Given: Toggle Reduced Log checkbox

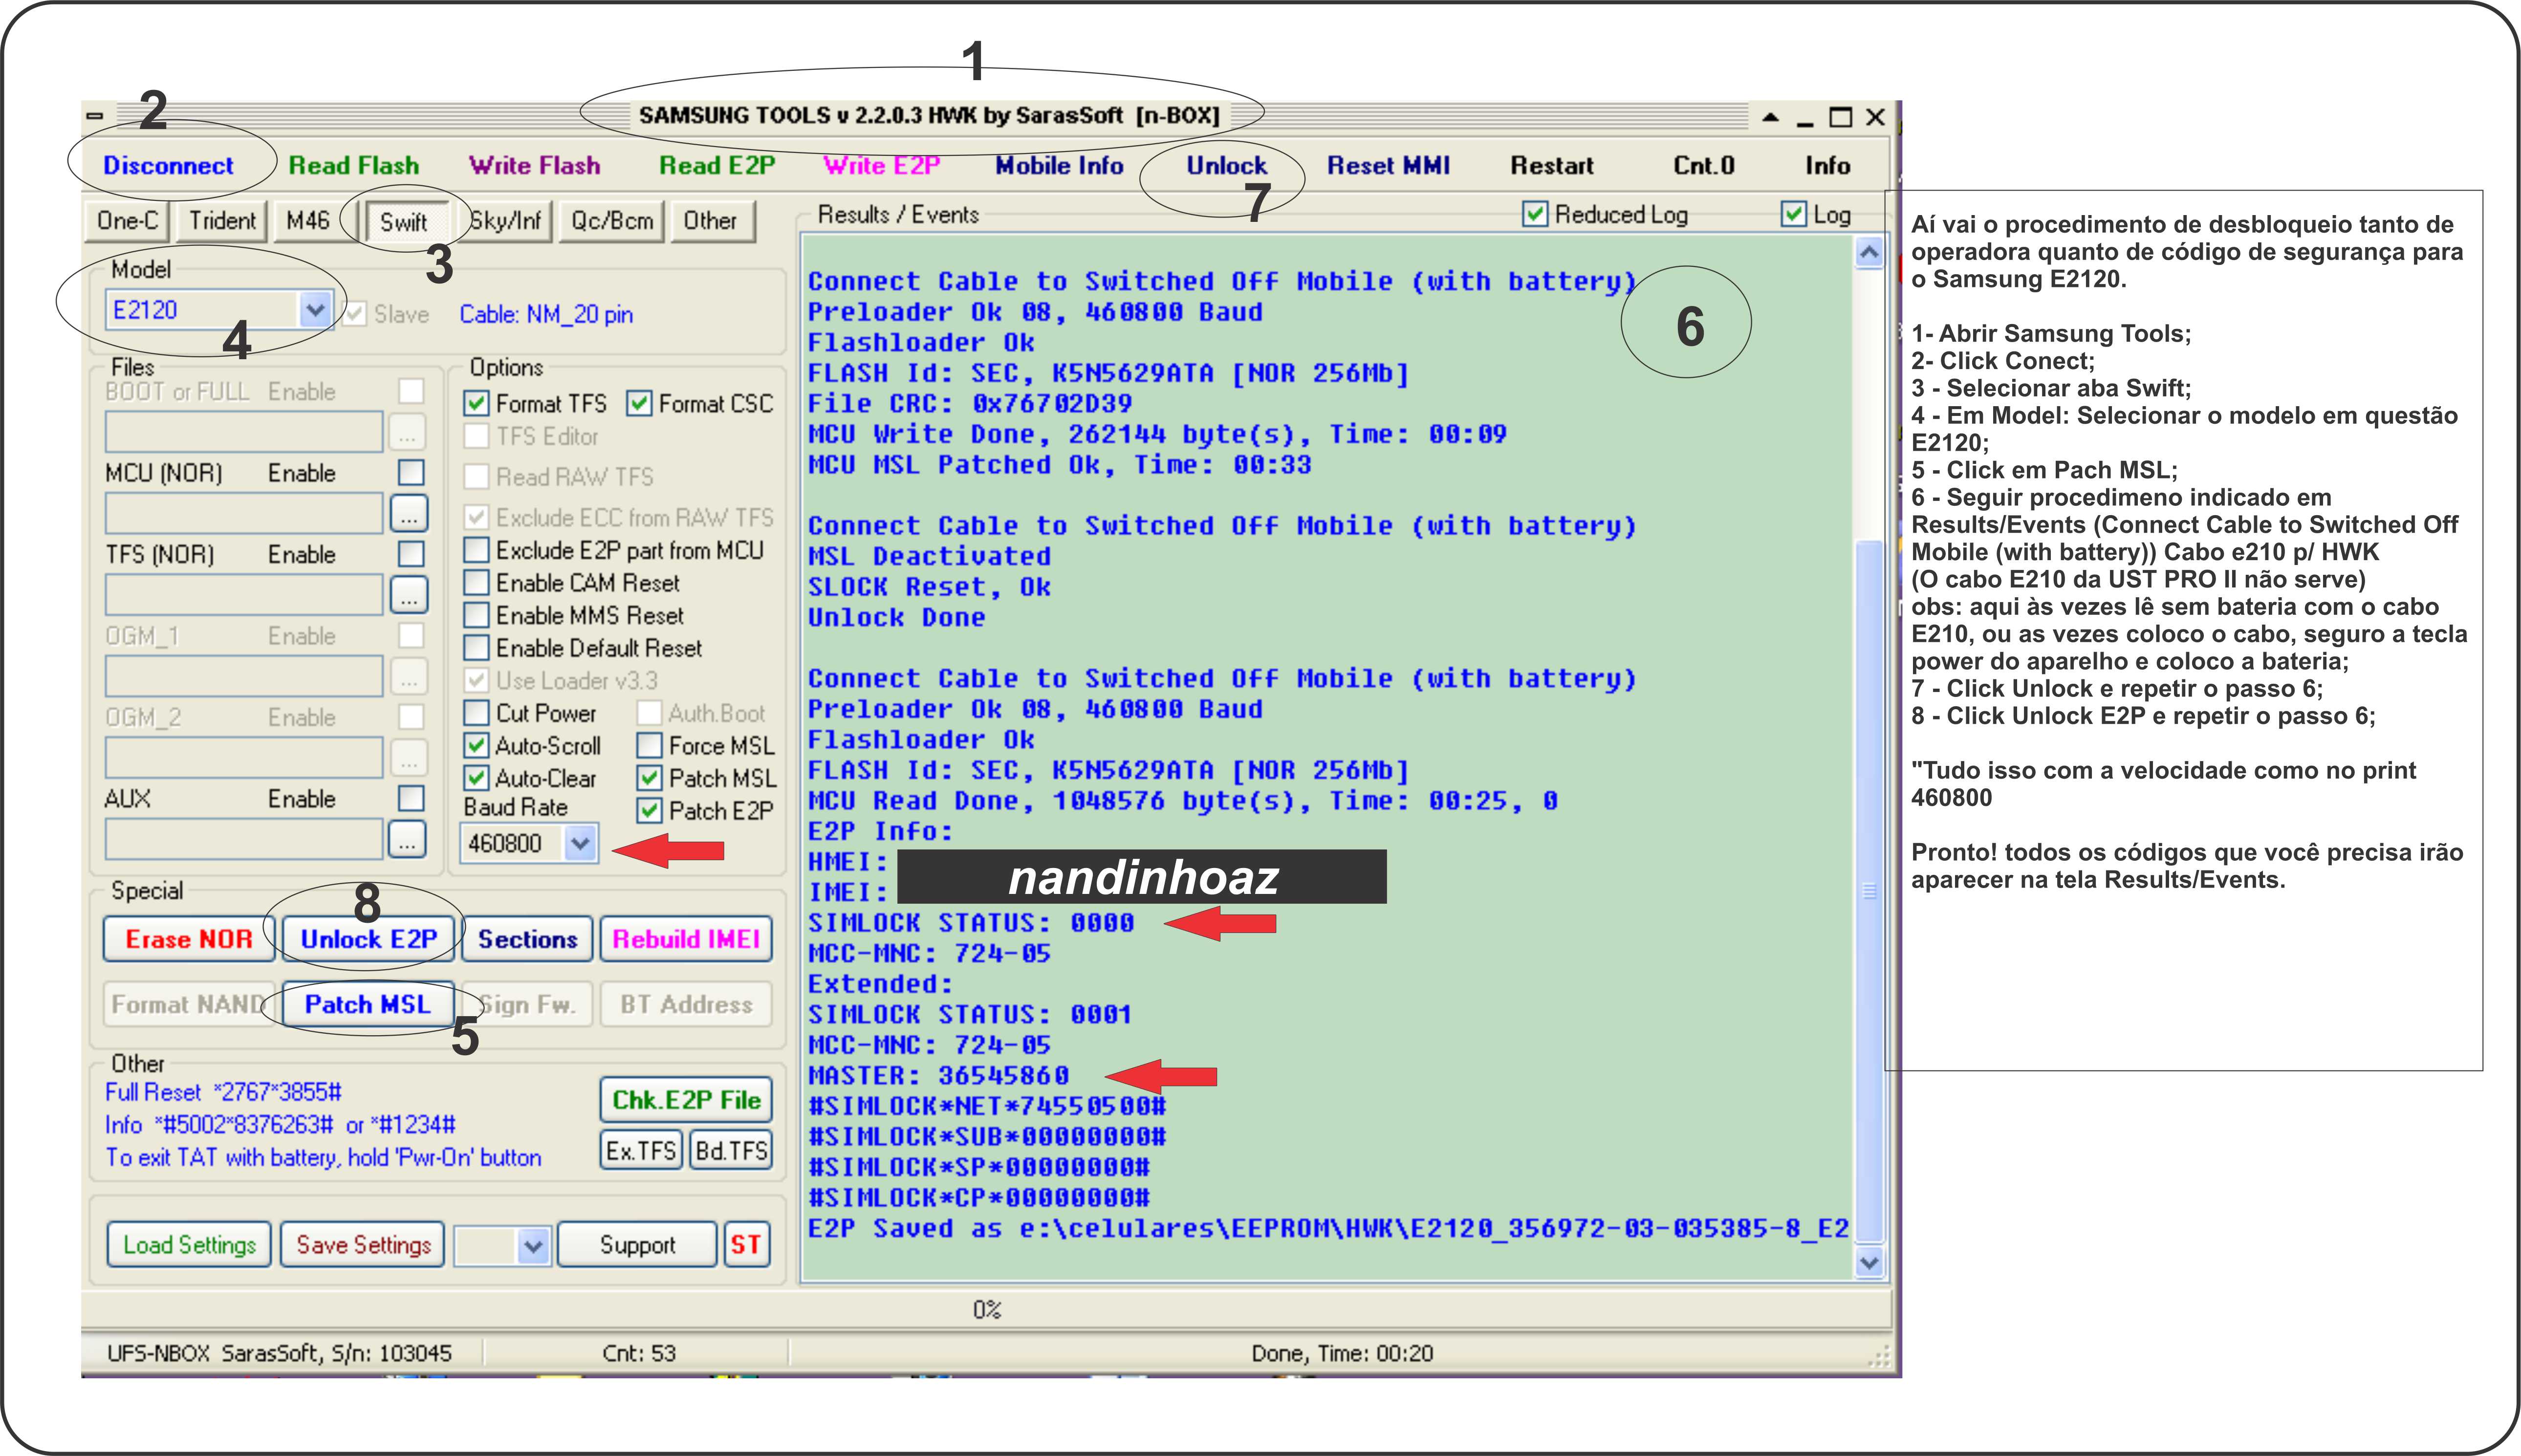Looking at the screenshot, I should tap(1535, 214).
